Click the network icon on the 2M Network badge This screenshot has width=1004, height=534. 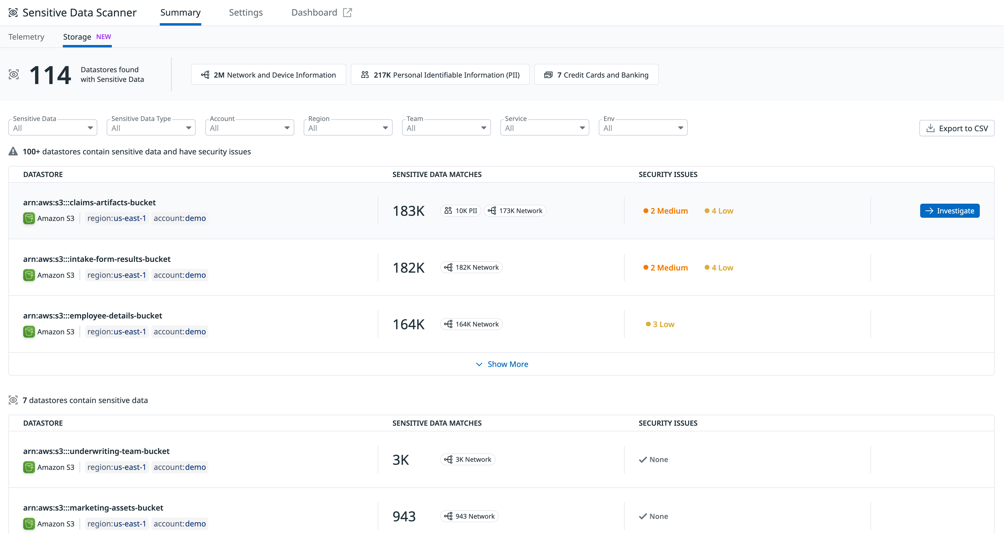pyautogui.click(x=205, y=74)
